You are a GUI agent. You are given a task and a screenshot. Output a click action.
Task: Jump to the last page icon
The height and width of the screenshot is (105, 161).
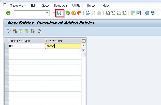124,13
